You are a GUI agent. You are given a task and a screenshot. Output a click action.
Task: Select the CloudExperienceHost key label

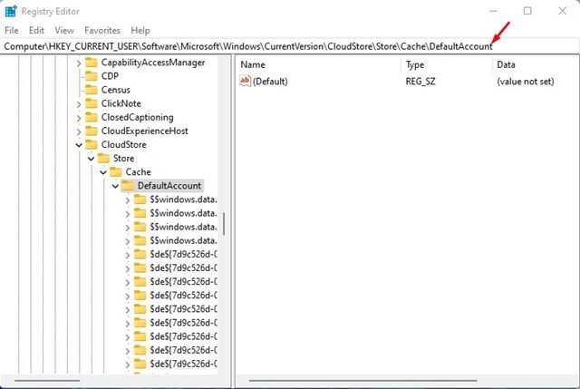click(x=145, y=131)
